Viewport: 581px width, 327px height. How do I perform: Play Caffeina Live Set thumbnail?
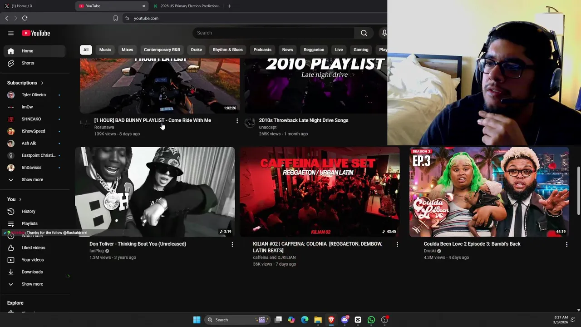coord(320,192)
